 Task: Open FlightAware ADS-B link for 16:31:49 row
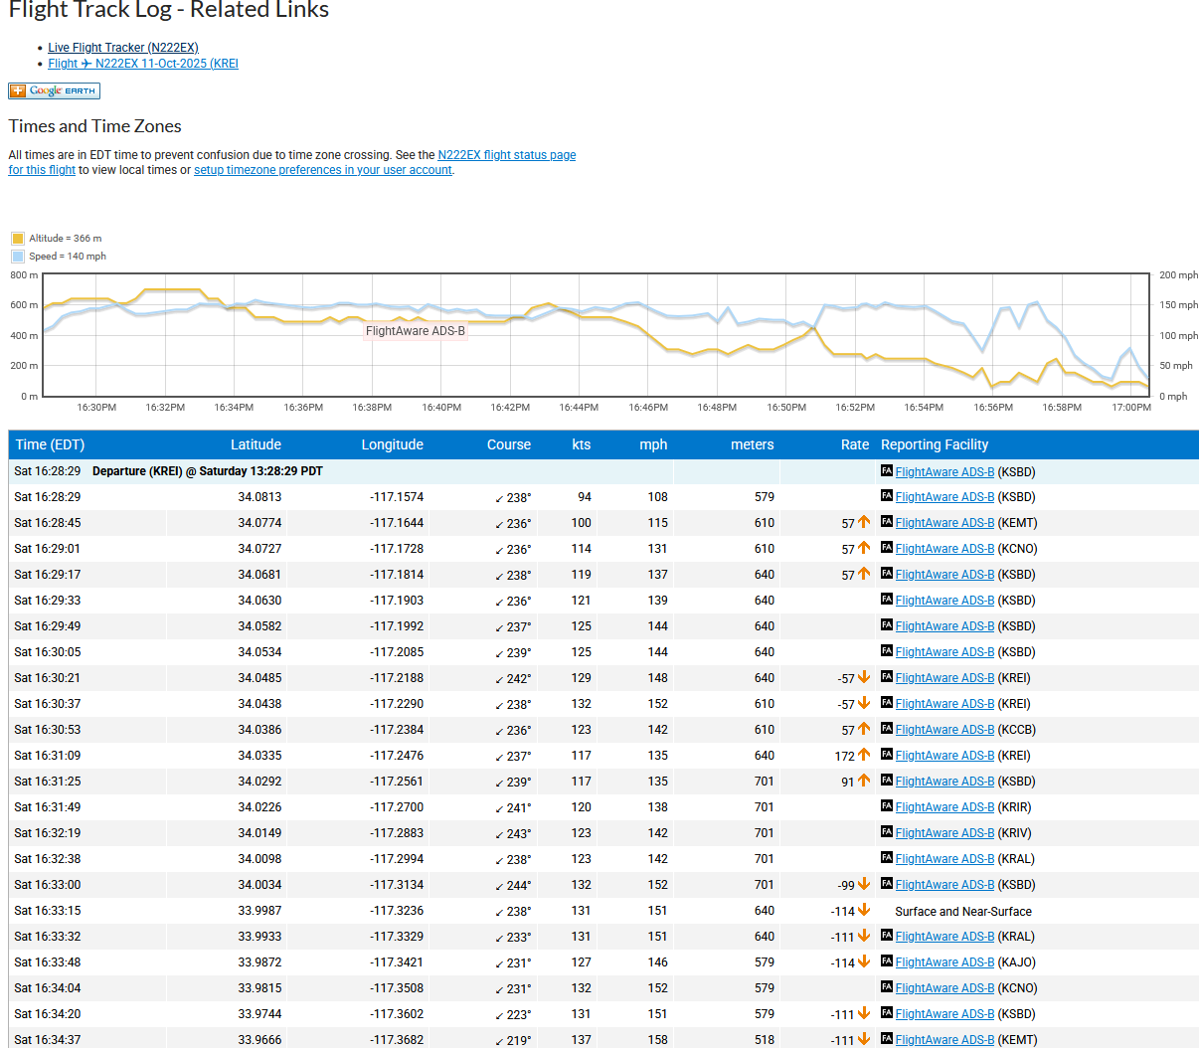tap(944, 807)
